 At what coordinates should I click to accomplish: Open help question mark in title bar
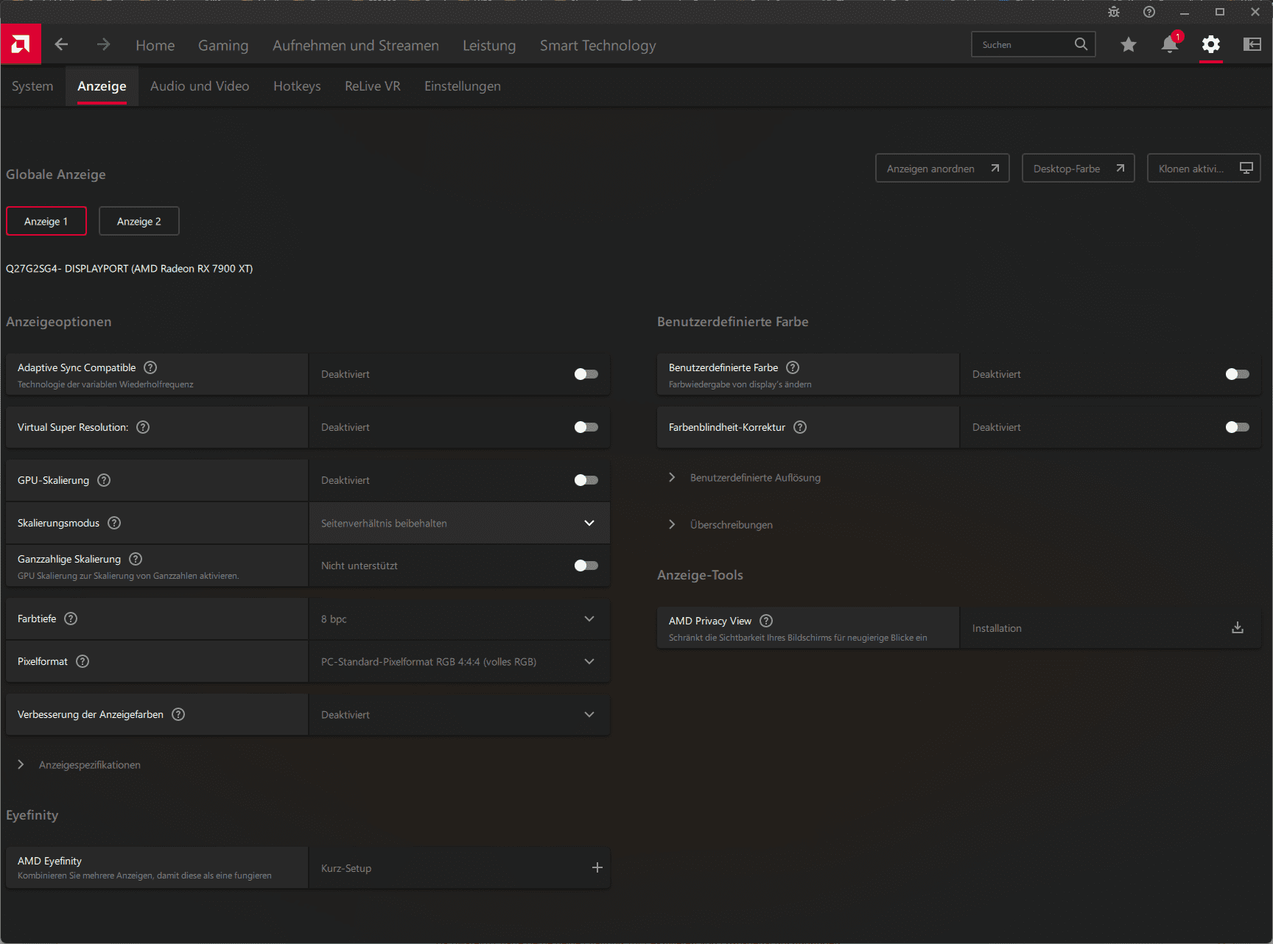(x=1149, y=12)
